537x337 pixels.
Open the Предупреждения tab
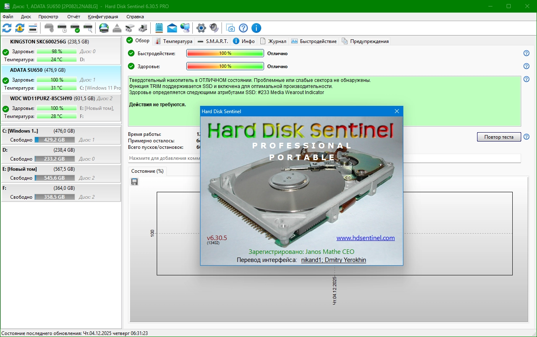365,41
